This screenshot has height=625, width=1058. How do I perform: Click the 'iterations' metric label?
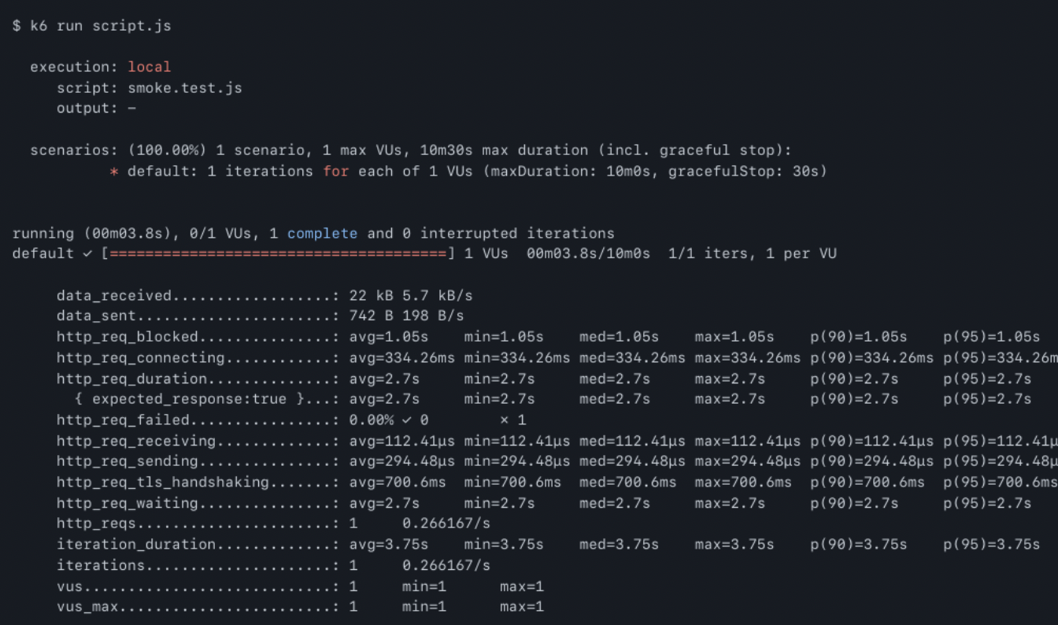coord(101,565)
